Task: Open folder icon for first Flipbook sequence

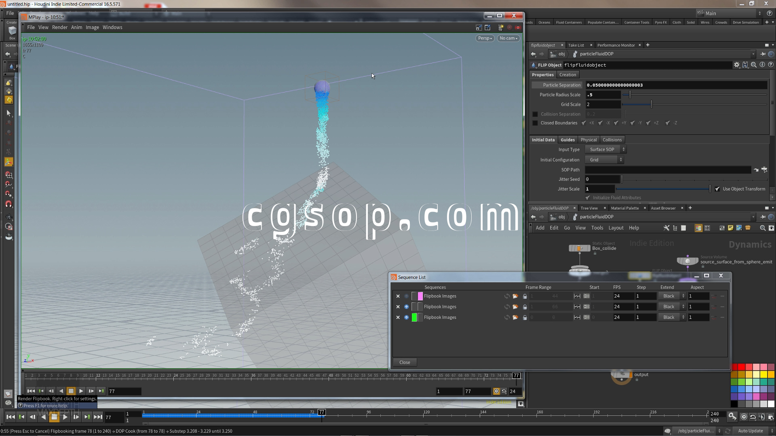Action: click(515, 296)
